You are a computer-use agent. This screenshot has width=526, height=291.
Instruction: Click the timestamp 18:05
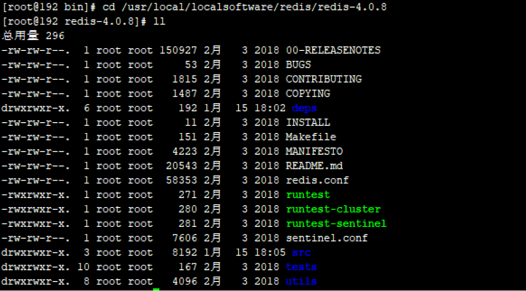pyautogui.click(x=270, y=252)
